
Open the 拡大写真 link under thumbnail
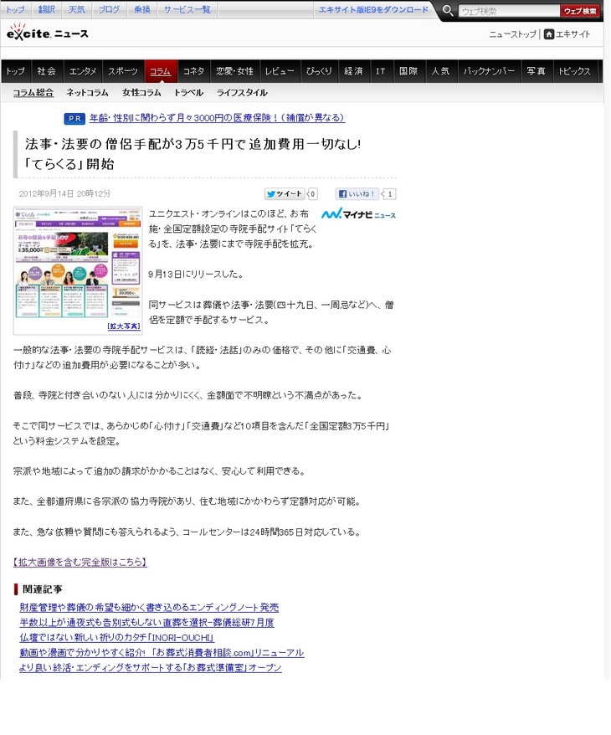[x=121, y=327]
